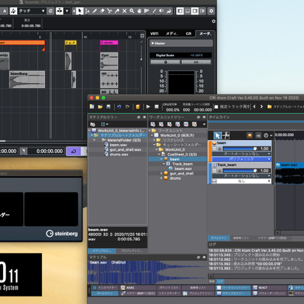Expand the gun_and_shell cue
The height and width of the screenshot is (304, 304).
click(x=161, y=174)
